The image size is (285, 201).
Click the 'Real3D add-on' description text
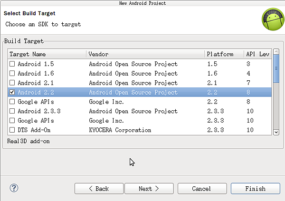(x=28, y=141)
